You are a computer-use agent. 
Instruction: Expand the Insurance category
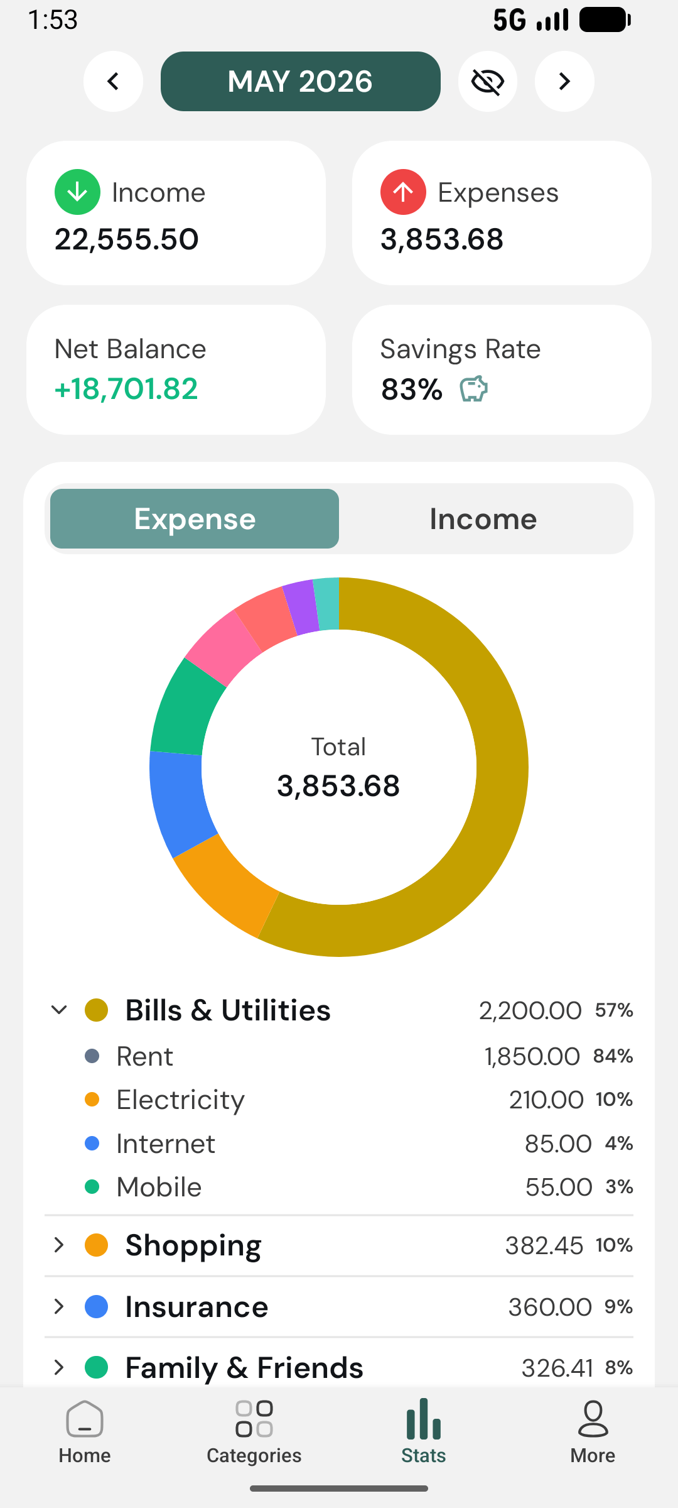pos(59,1307)
